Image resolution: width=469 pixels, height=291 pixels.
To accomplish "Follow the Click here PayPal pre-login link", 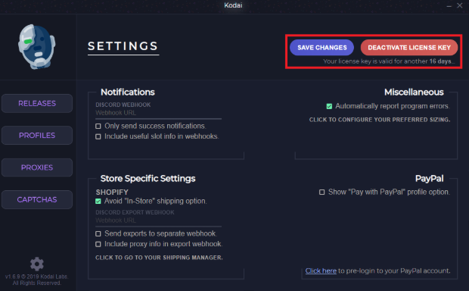I will pos(321,271).
